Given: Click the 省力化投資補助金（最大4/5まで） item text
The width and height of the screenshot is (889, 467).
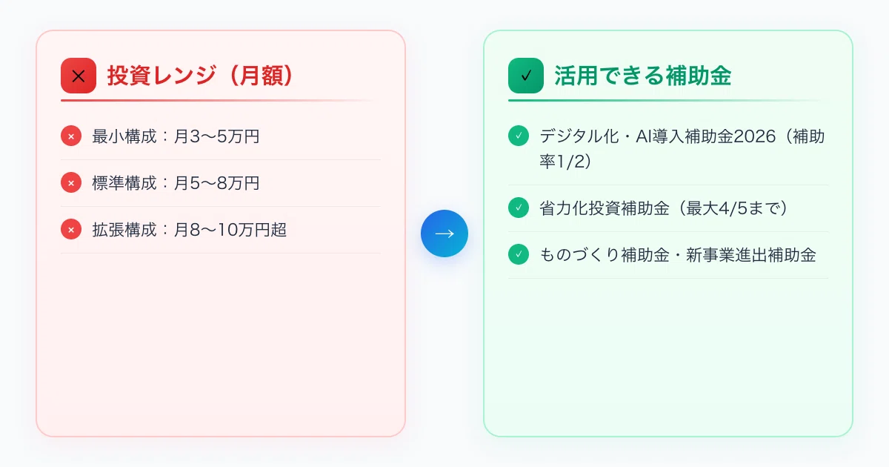Looking at the screenshot, I should (665, 208).
